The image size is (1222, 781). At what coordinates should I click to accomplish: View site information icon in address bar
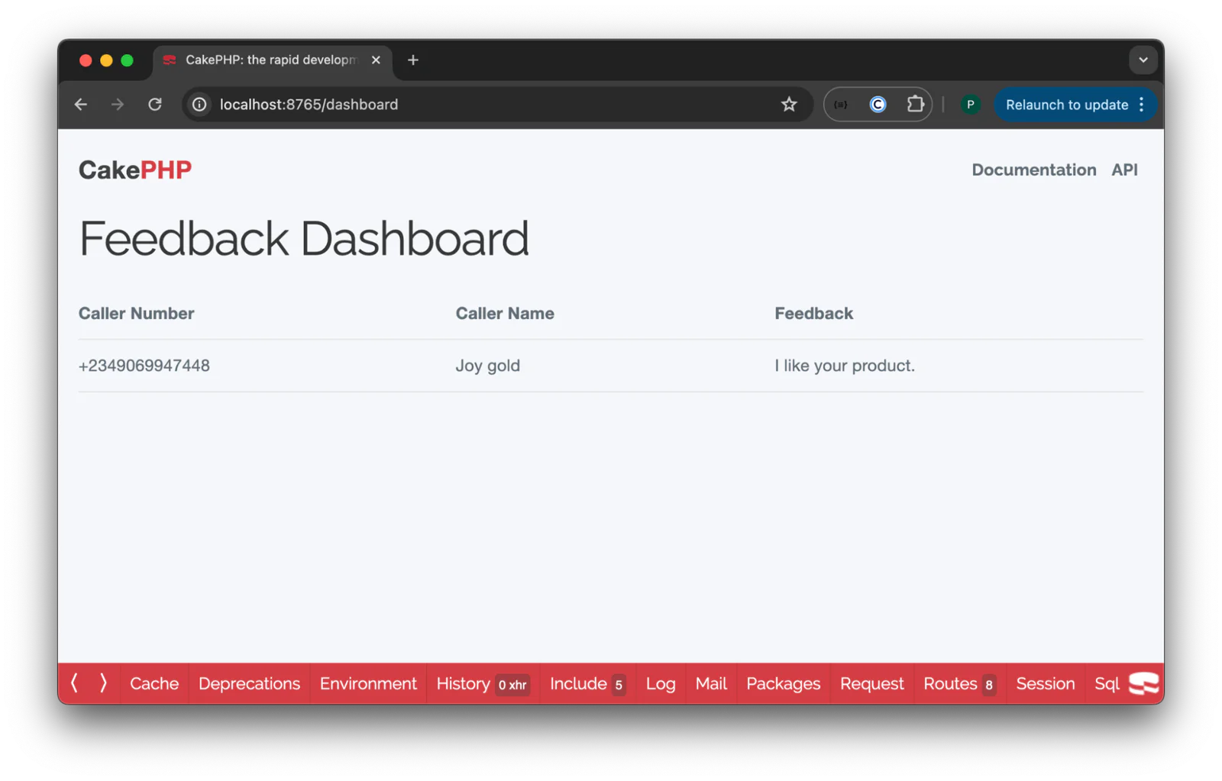[199, 105]
